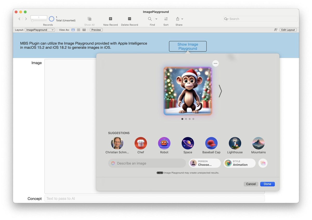Open the photo picker icon beside Animation style
Screen dimensions: 312x220
[263, 163]
